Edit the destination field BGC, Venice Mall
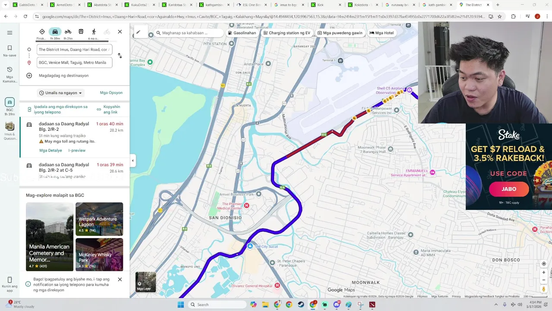This screenshot has height=311, width=552. [74, 63]
